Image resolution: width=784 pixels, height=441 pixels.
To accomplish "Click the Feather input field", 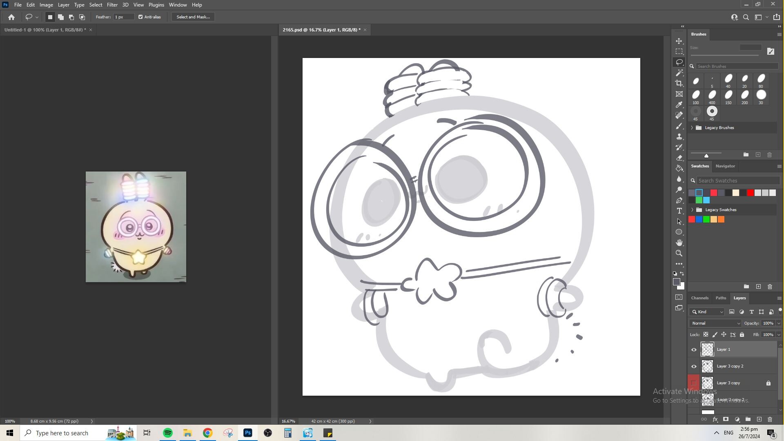I will point(124,17).
